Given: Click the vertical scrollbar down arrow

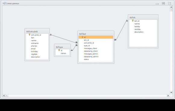Looking at the screenshot, I should tap(171, 92).
